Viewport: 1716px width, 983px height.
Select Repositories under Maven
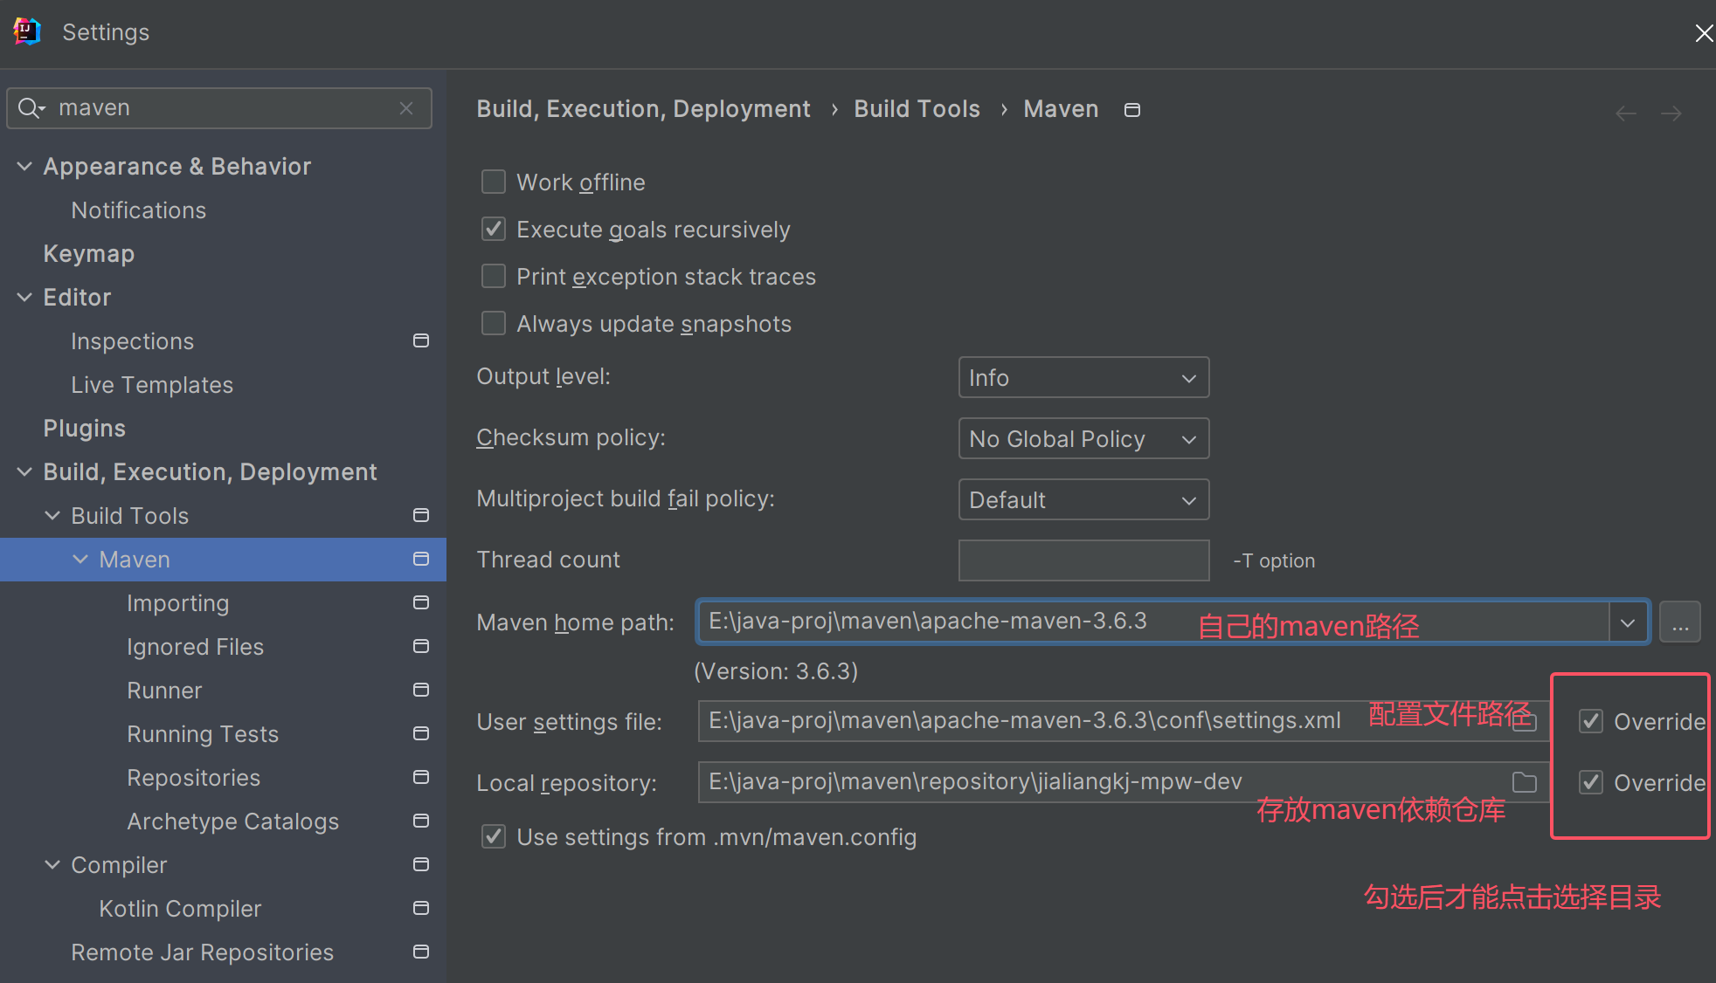pos(194,777)
